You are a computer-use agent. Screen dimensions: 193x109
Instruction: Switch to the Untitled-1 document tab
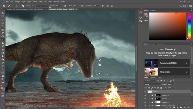tap(25, 9)
